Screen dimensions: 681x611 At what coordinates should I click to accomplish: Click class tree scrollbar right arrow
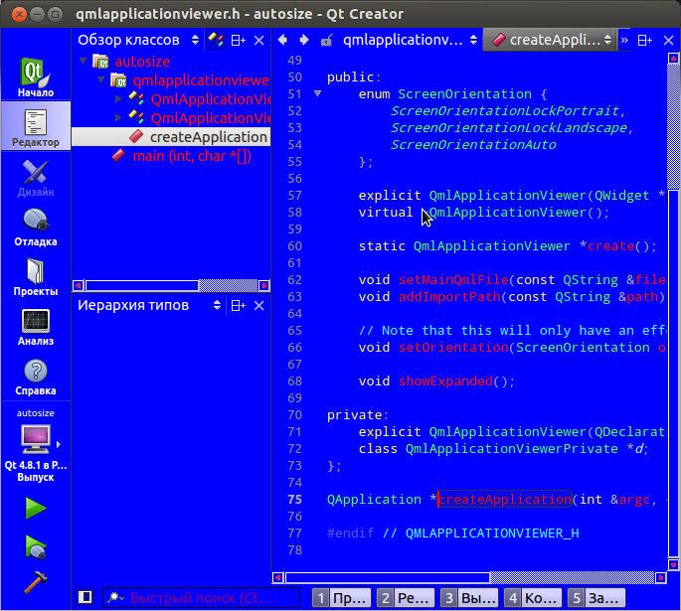264,285
